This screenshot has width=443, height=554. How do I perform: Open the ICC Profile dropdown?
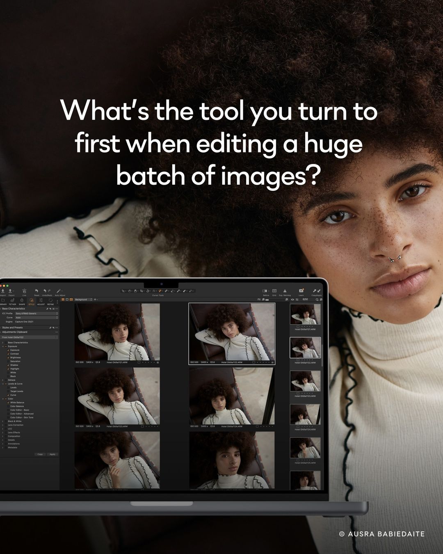pos(37,314)
